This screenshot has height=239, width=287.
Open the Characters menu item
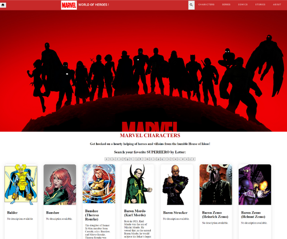pyautogui.click(x=206, y=5)
